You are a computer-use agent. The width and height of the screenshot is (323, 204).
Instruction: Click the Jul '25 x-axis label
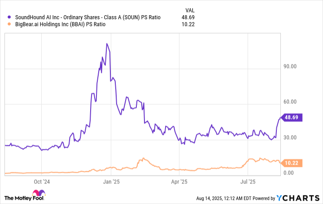coord(248,182)
